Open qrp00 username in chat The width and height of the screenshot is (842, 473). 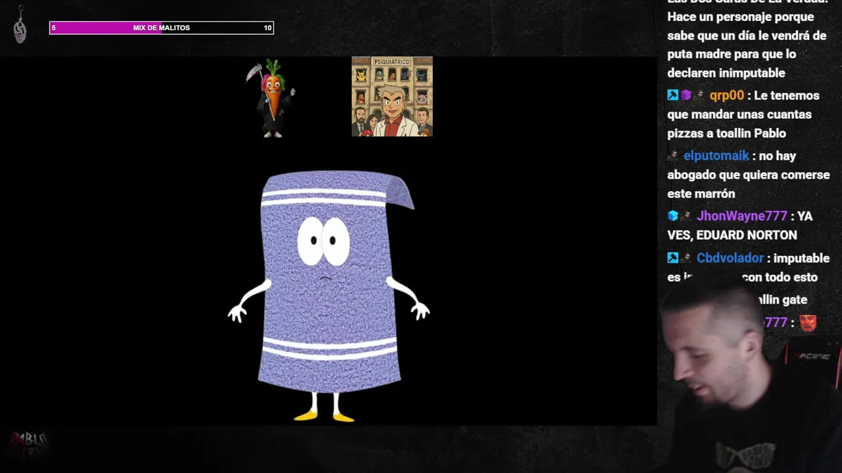point(726,95)
